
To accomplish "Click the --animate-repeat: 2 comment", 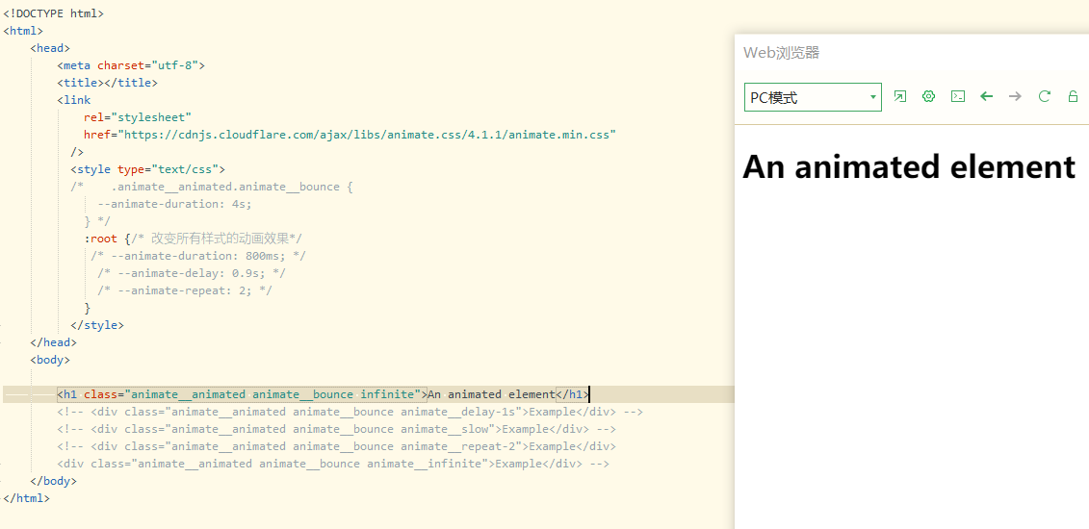I will [185, 290].
